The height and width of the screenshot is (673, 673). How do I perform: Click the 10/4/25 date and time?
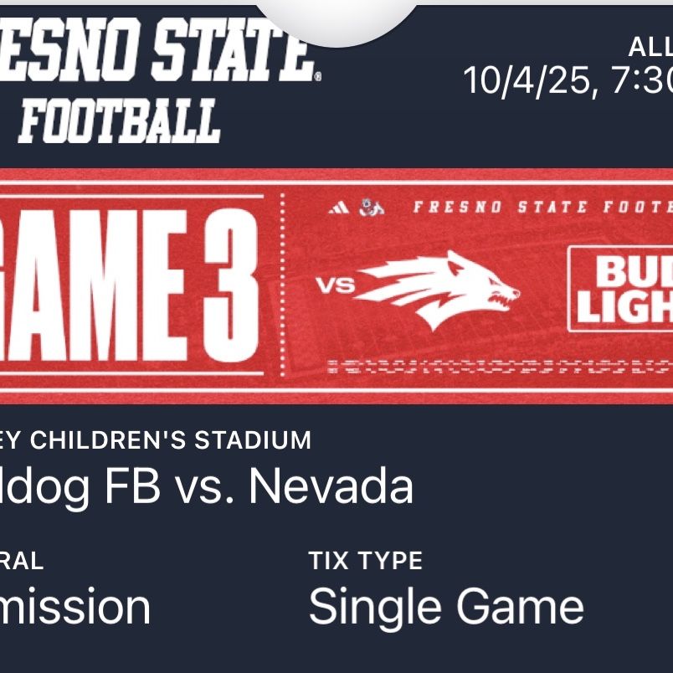pyautogui.click(x=568, y=80)
